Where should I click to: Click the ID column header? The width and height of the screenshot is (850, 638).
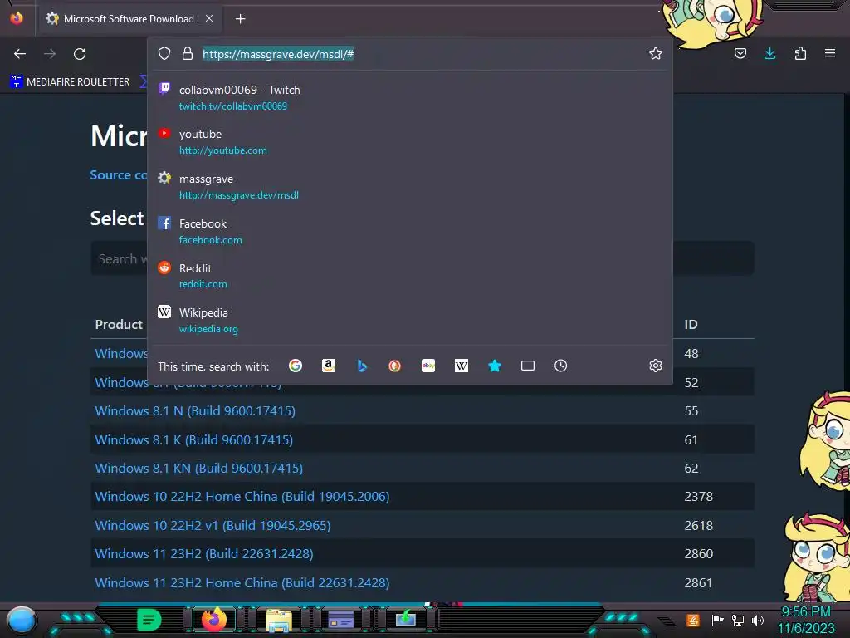(691, 325)
